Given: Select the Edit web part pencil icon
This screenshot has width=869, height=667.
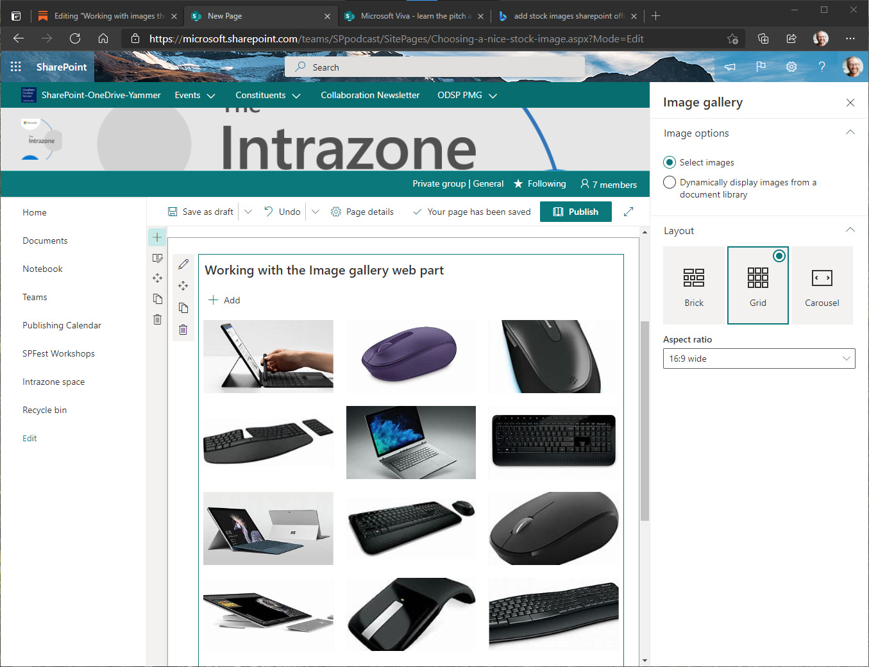Looking at the screenshot, I should pyautogui.click(x=183, y=264).
